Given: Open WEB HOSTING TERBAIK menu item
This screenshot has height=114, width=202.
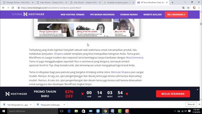Looking at the screenshot, I should 72,15.
